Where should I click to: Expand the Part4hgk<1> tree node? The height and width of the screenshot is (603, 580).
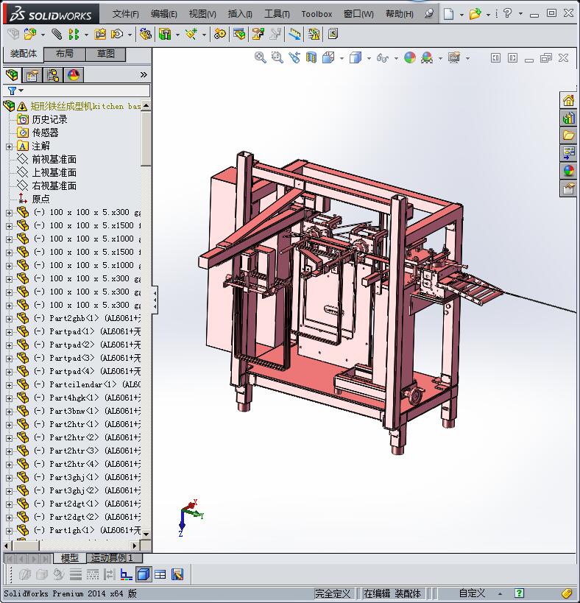pos(10,398)
